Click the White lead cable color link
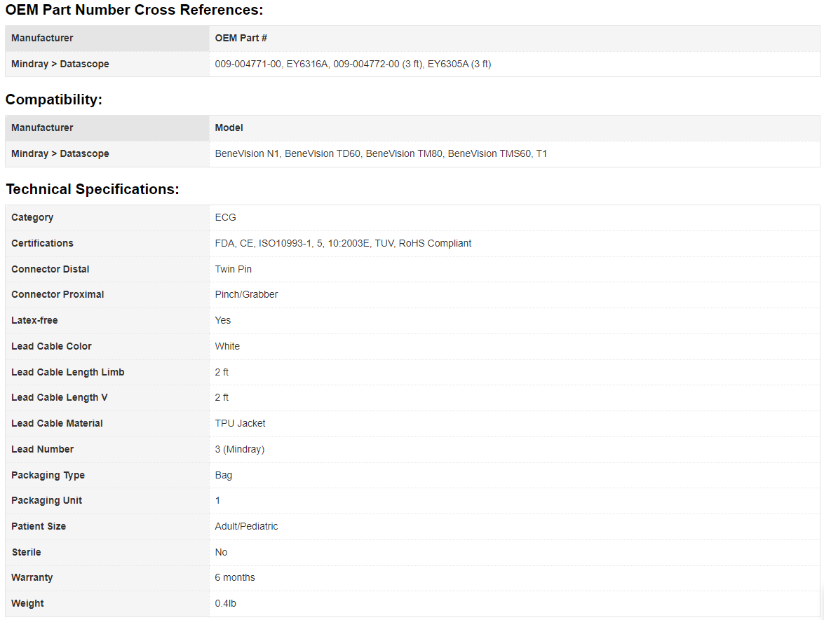Viewport: 824px width, 620px height. 227,346
